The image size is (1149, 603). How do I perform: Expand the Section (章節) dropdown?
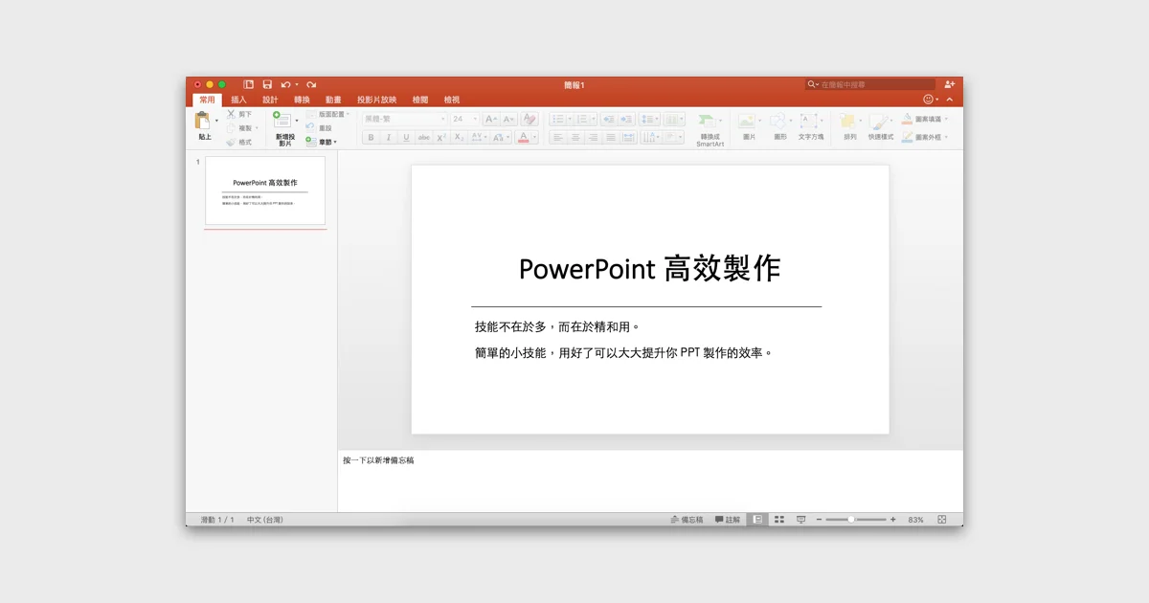click(322, 142)
